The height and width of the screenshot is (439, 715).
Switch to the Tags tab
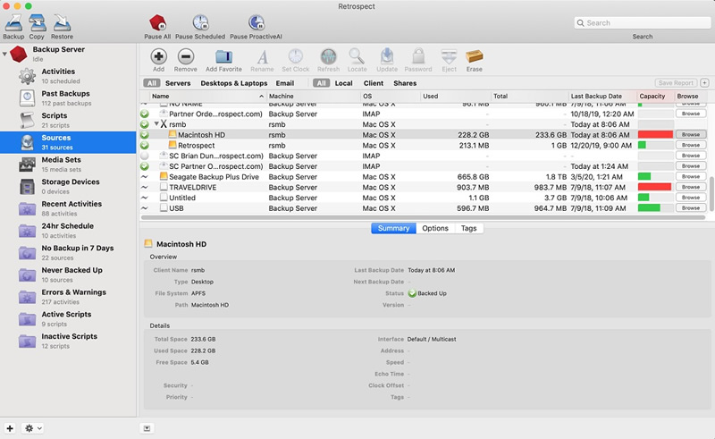point(468,228)
